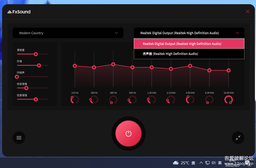
Task: Open the network icon in the system tray
Action: coord(208,163)
